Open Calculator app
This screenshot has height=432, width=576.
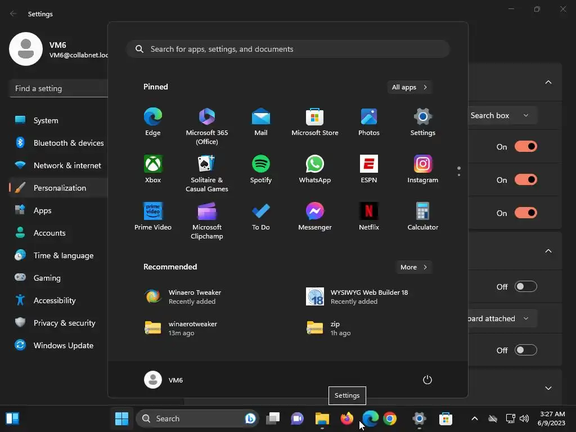(x=423, y=217)
